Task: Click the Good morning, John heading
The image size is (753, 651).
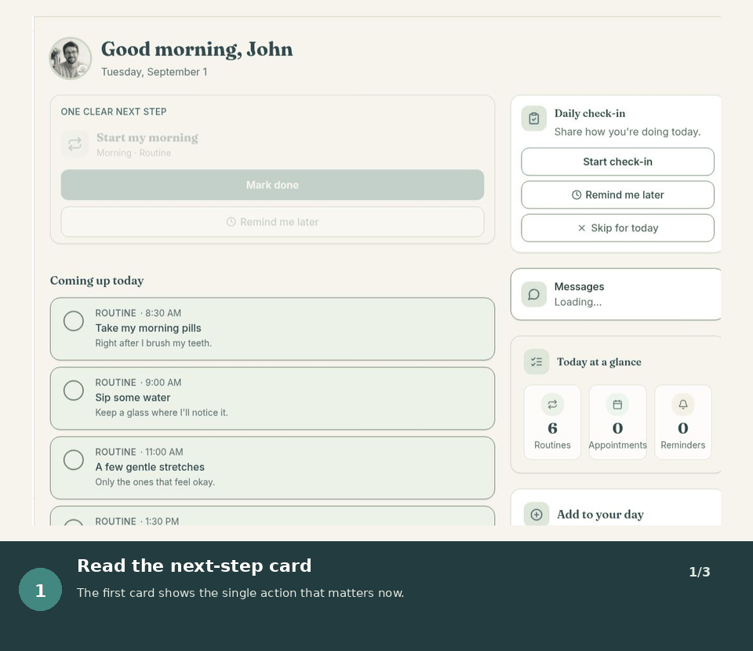Action: pyautogui.click(x=197, y=49)
